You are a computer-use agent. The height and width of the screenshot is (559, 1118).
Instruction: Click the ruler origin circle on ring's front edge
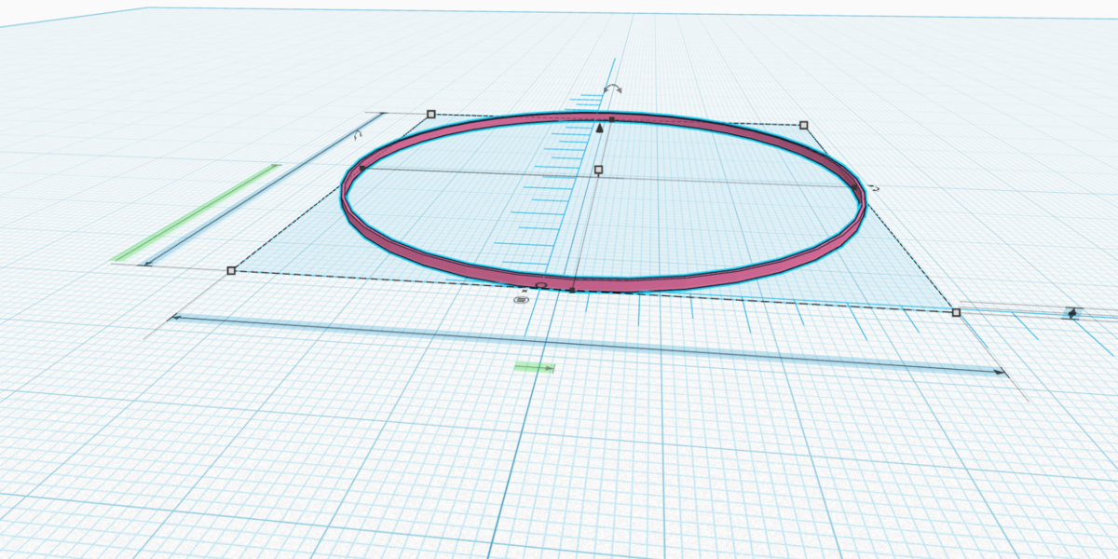click(541, 284)
